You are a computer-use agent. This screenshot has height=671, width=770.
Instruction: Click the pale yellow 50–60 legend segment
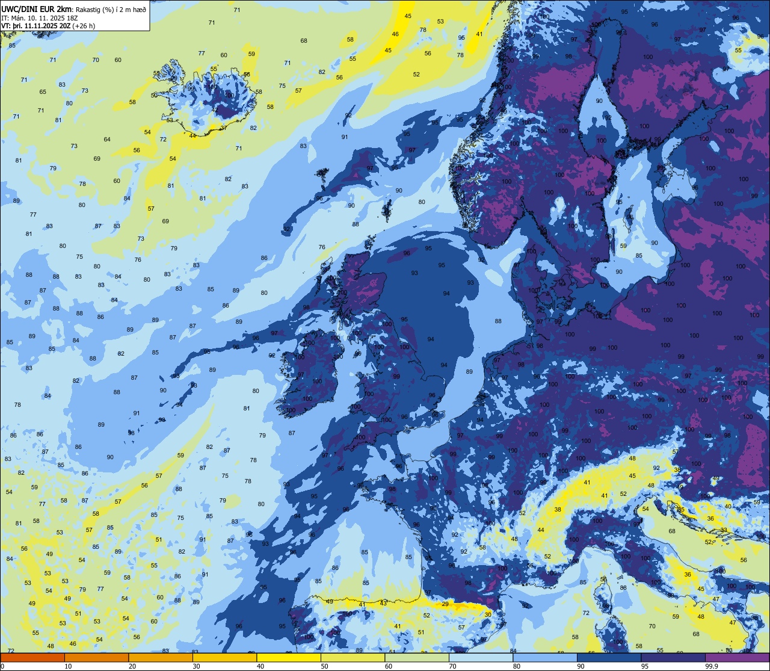coord(353,657)
